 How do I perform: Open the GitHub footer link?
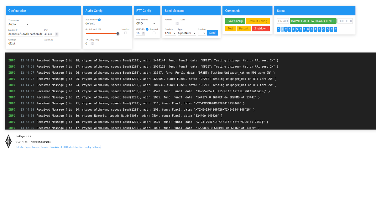[19, 147]
